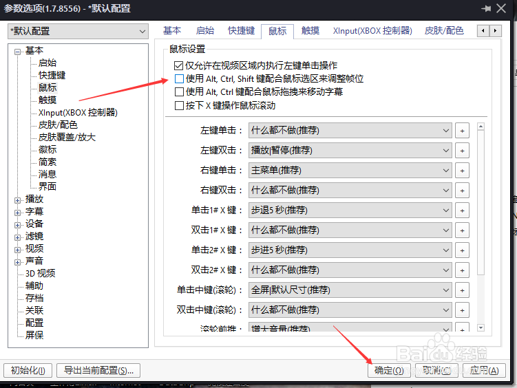Open 单击2# X 键 dropdown showing 步进5 秒
Screen dimensions: 517x388
[x=350, y=250]
